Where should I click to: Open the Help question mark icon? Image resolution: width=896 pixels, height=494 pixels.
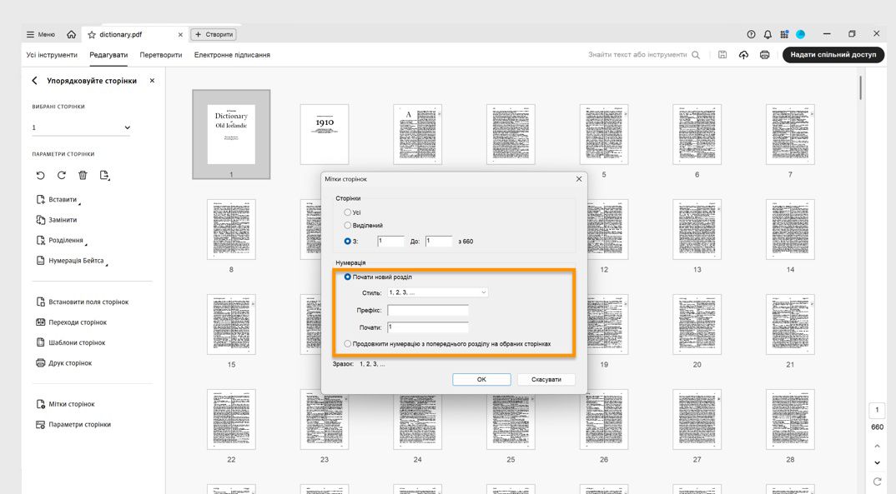751,34
